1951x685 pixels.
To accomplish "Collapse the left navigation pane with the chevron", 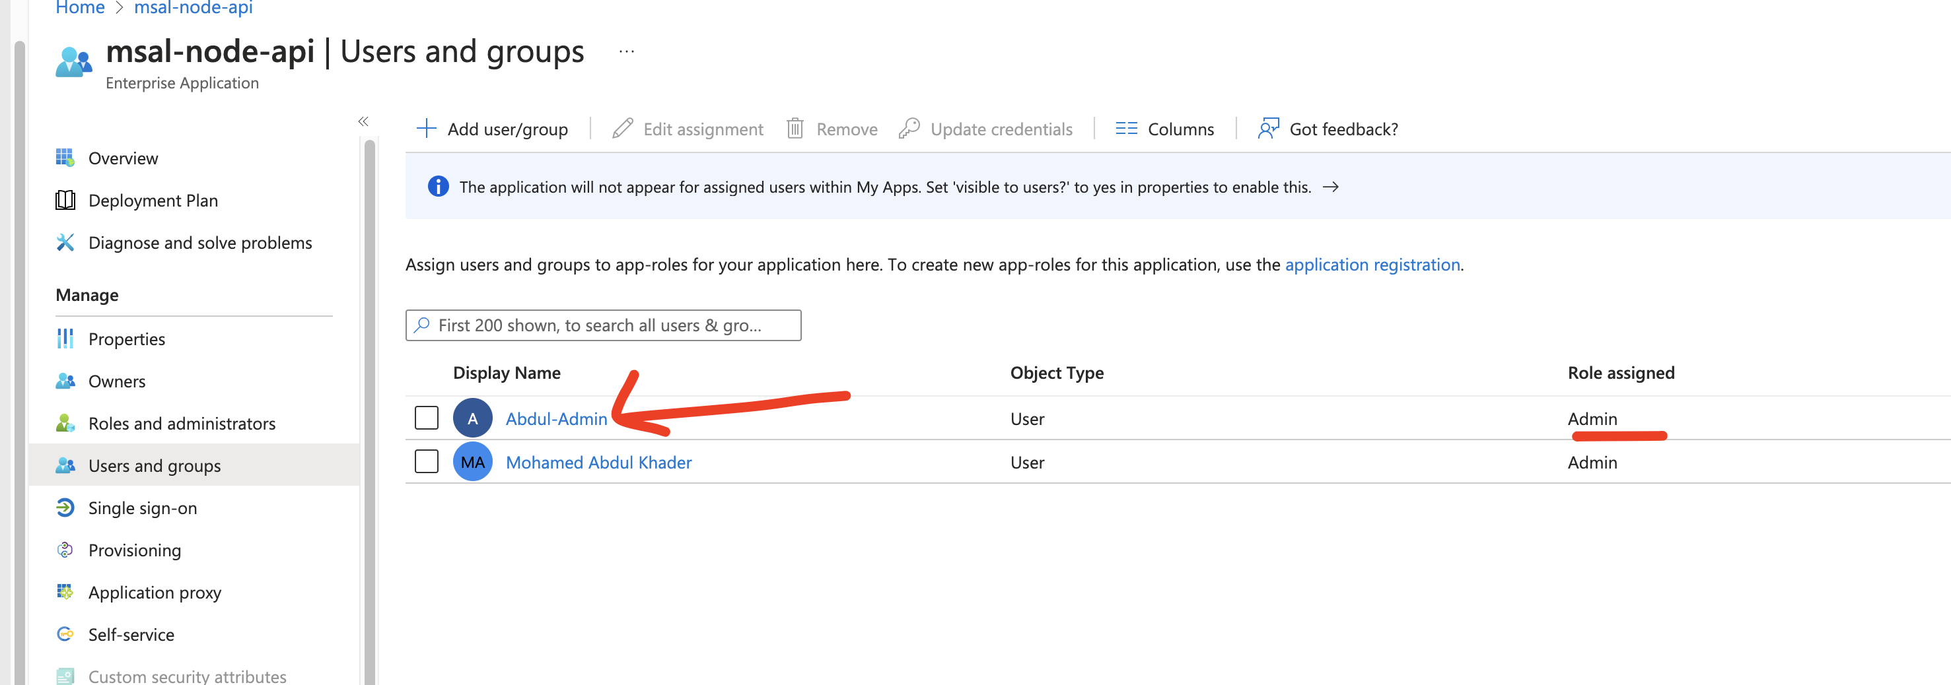I will click(x=363, y=121).
